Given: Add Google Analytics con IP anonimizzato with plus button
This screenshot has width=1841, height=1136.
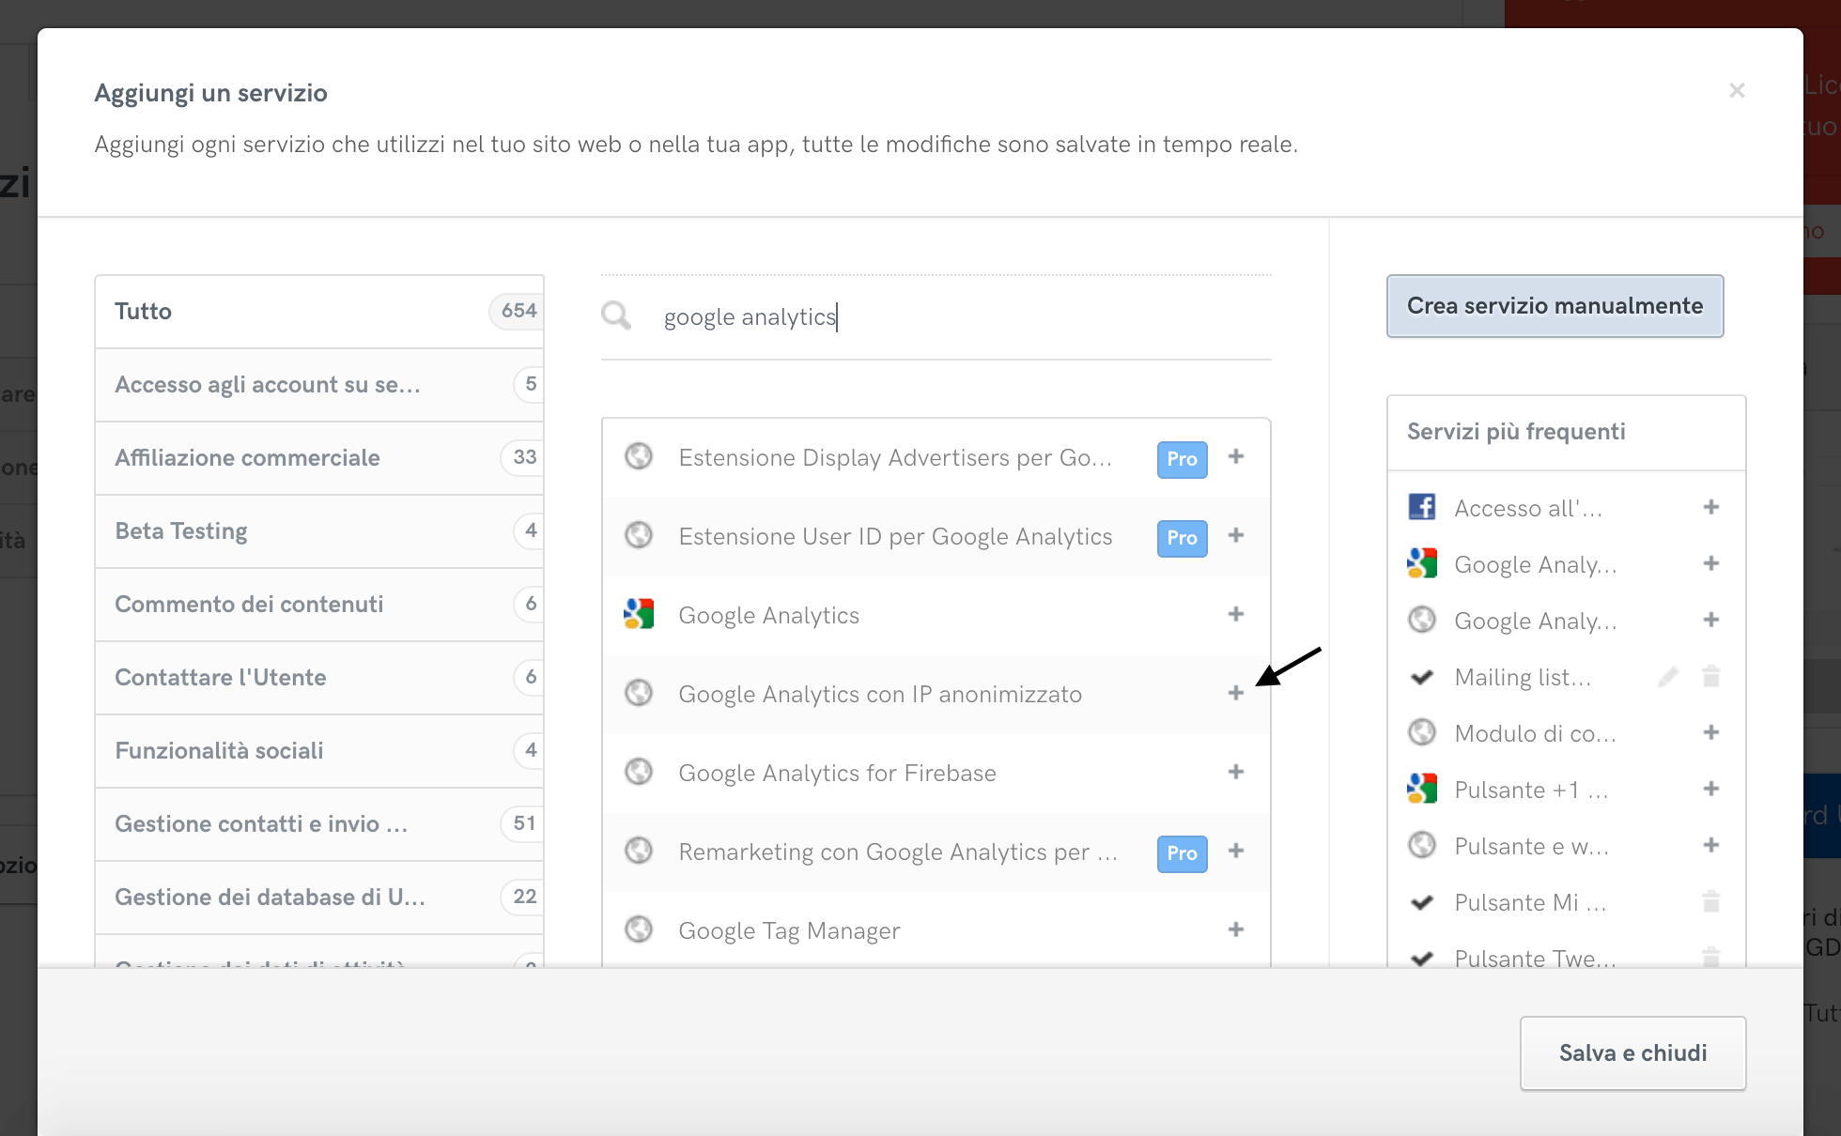Looking at the screenshot, I should [x=1235, y=693].
